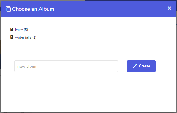Focus the new album name field
This screenshot has width=177, height=113.
pos(66,66)
